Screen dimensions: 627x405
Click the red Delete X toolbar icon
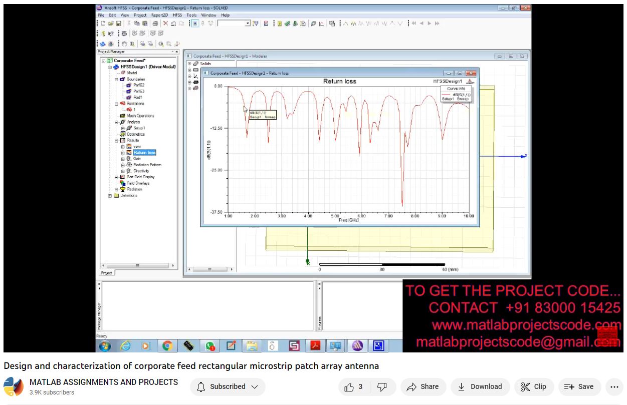pyautogui.click(x=165, y=24)
